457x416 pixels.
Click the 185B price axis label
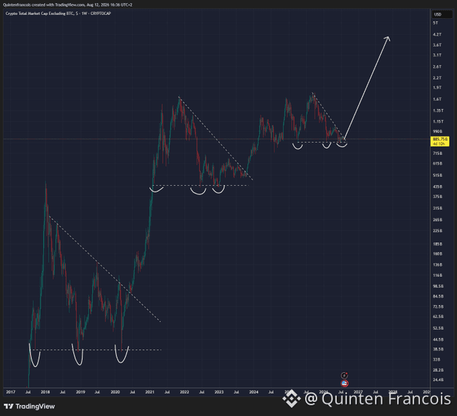[438, 244]
